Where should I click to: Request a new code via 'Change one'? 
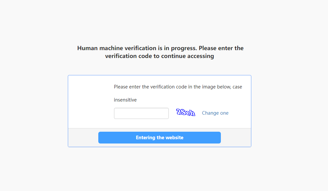click(x=215, y=113)
